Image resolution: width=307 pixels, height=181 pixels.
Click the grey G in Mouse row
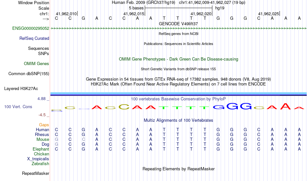[57, 140]
